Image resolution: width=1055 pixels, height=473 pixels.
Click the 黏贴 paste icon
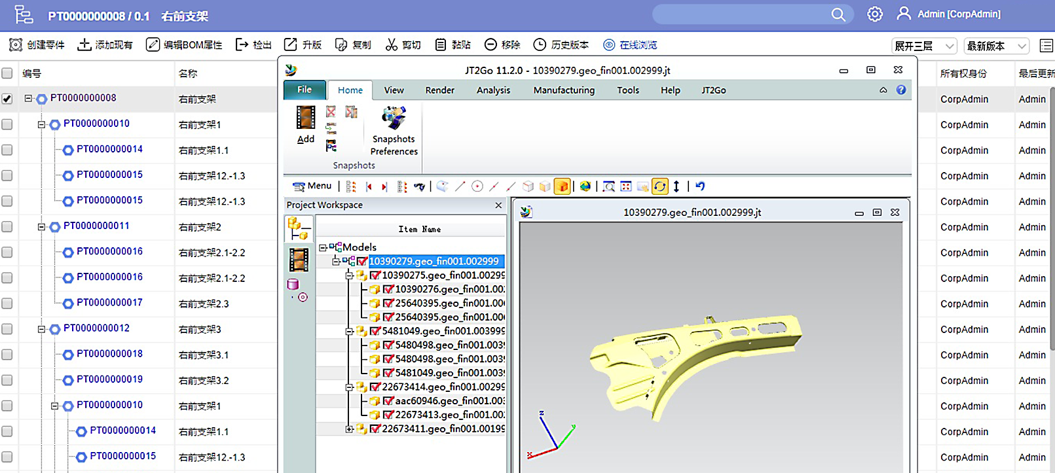pos(441,44)
